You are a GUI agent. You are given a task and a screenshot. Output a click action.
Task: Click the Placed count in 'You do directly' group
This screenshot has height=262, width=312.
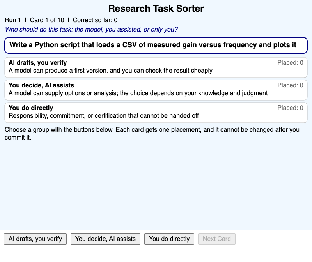[x=290, y=108]
